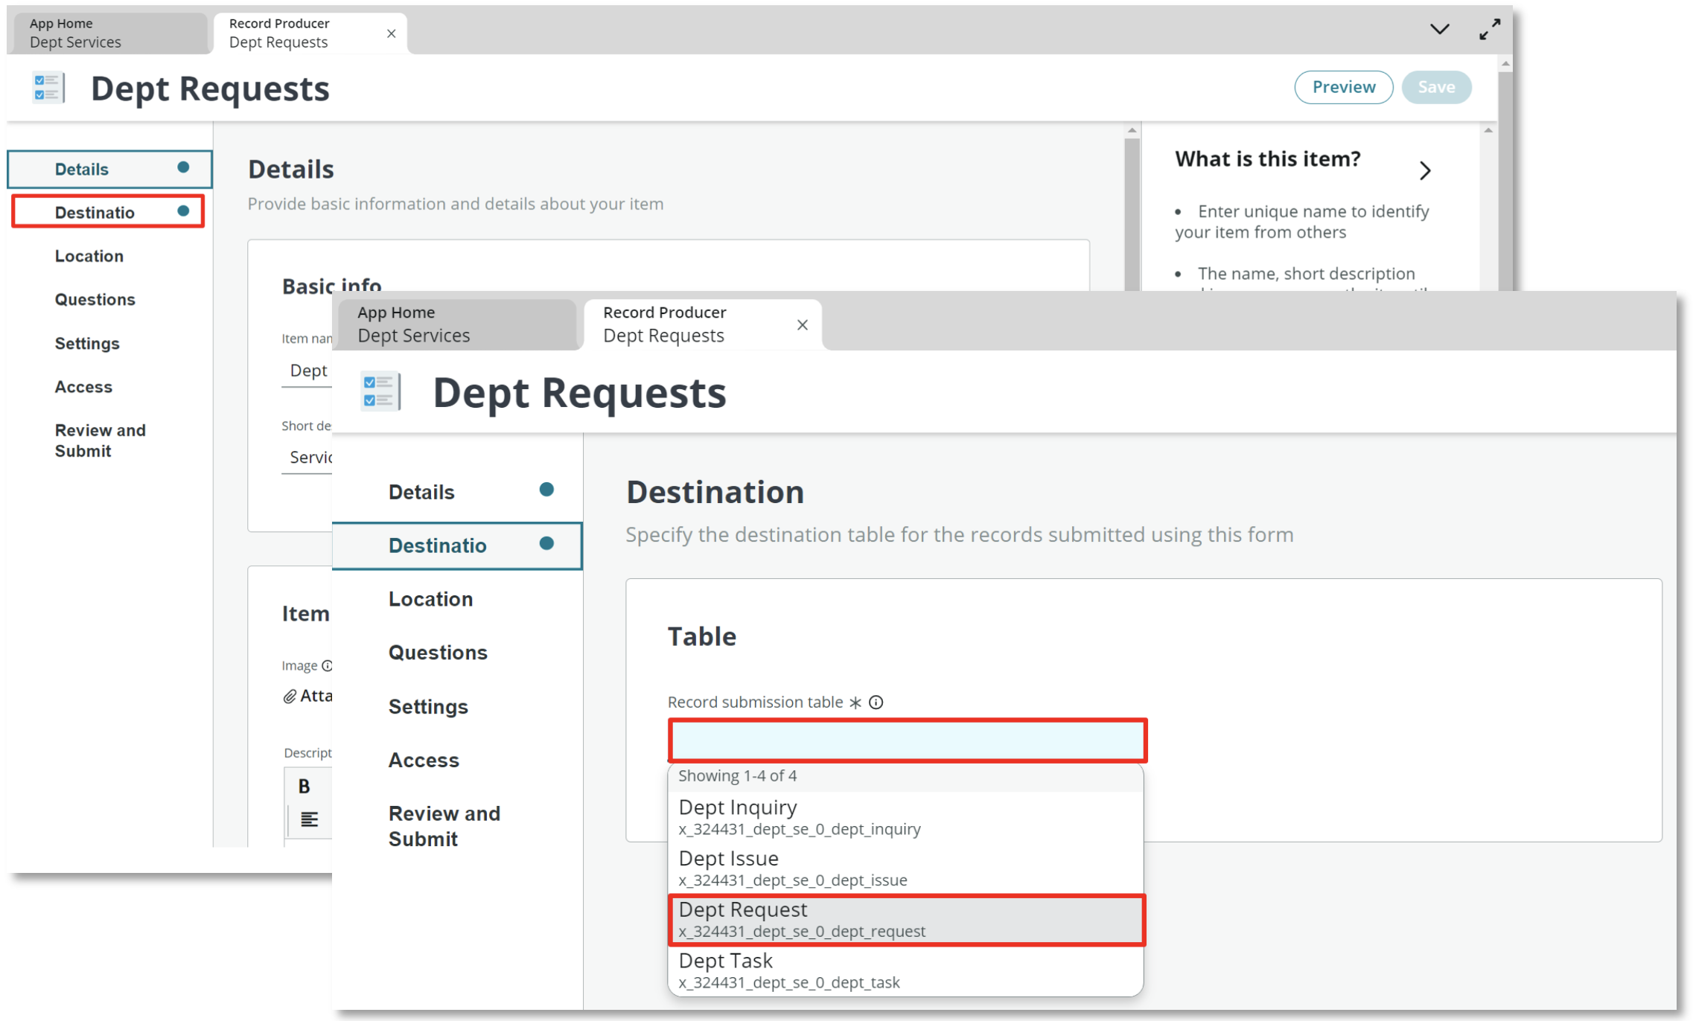
Task: Click the close tab icon on Record Producer tab
Action: (802, 324)
